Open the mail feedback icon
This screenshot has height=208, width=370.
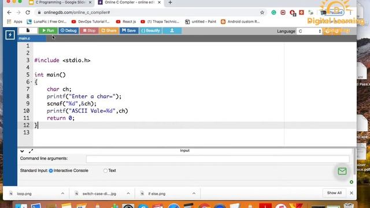pos(342,171)
